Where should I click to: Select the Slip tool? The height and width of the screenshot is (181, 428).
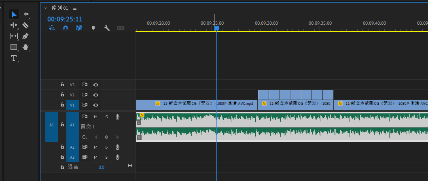[14, 36]
